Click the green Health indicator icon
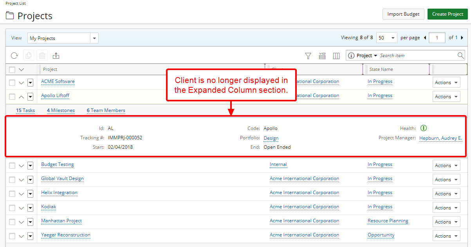Viewport: 471px width, 247px height. click(423, 128)
